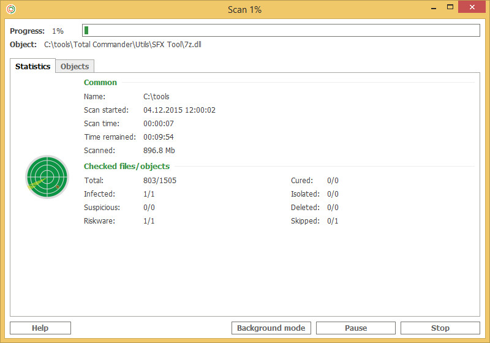Click the Skipped value 0/1

click(x=333, y=221)
